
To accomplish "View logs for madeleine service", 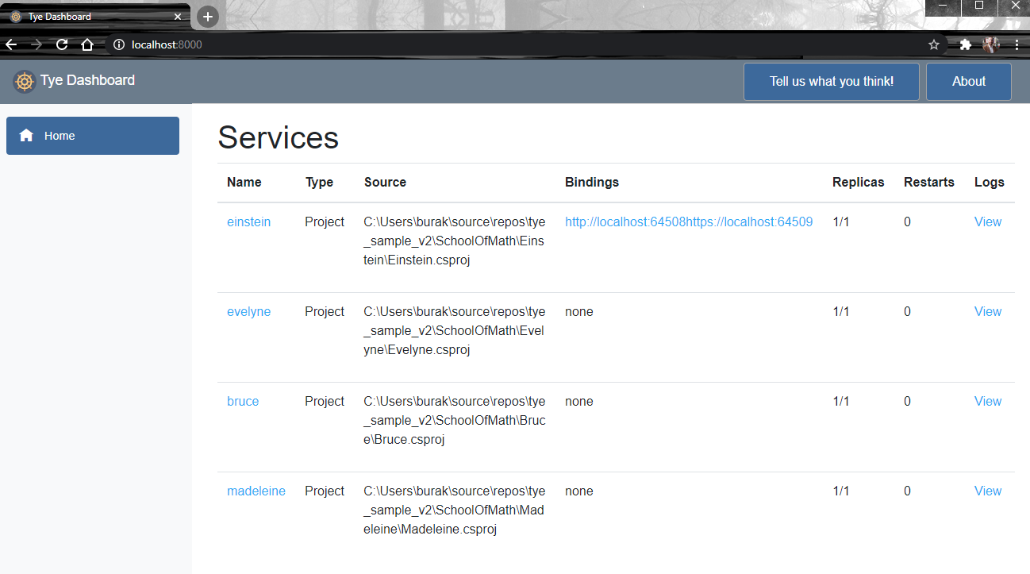I will click(x=988, y=491).
